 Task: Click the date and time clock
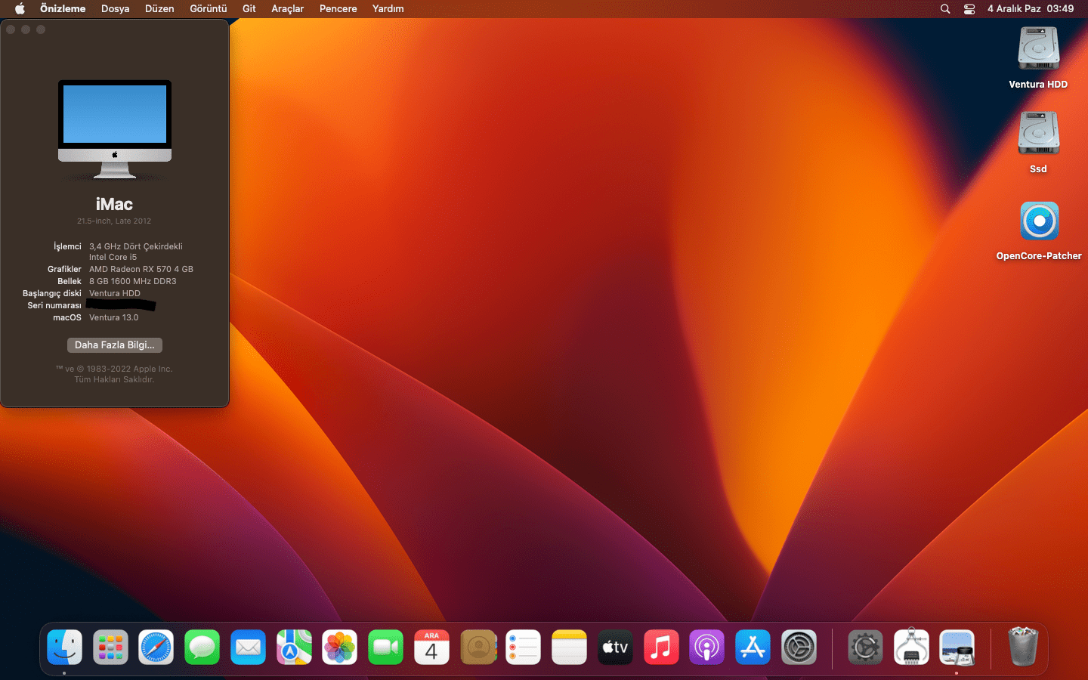click(x=1030, y=9)
